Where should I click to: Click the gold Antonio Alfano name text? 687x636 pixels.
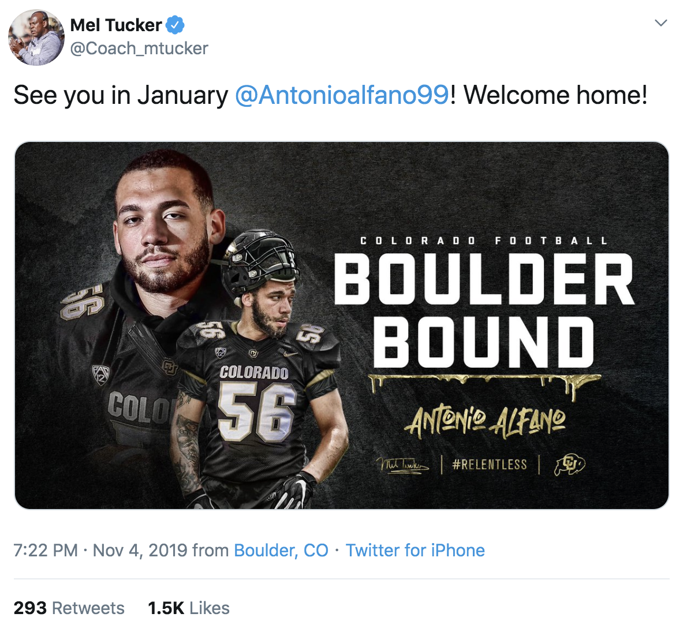[x=485, y=421]
